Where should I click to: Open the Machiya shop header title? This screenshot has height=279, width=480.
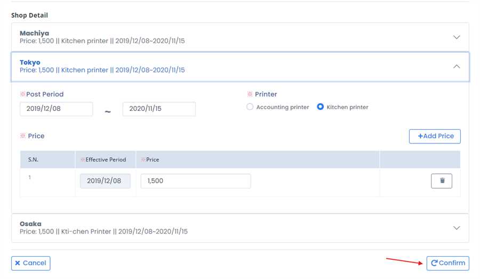click(x=34, y=33)
